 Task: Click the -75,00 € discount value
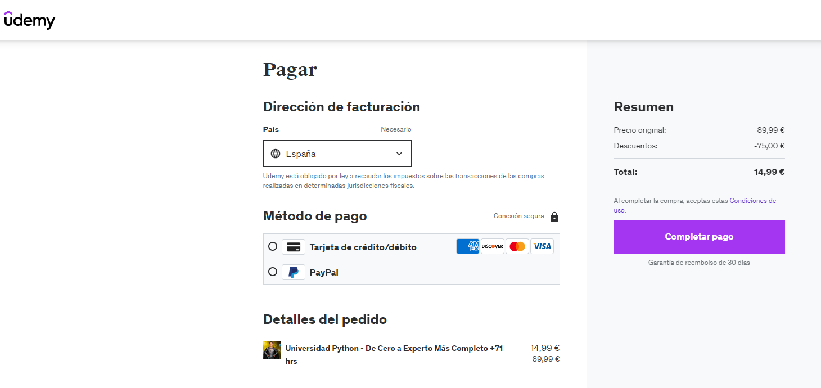tap(769, 146)
